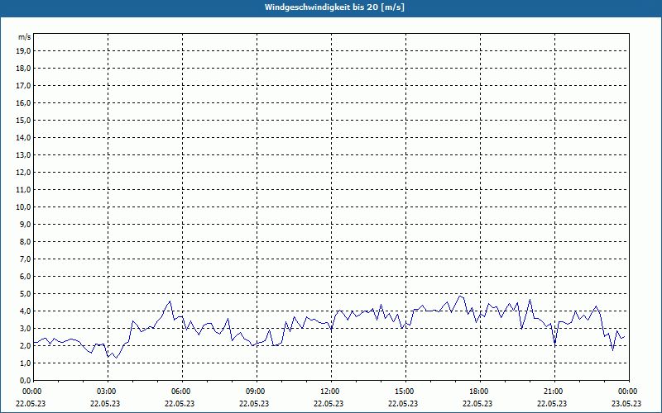662x413 pixels.
Task: Click the wind speed peak before 18:00
Action: (x=461, y=296)
